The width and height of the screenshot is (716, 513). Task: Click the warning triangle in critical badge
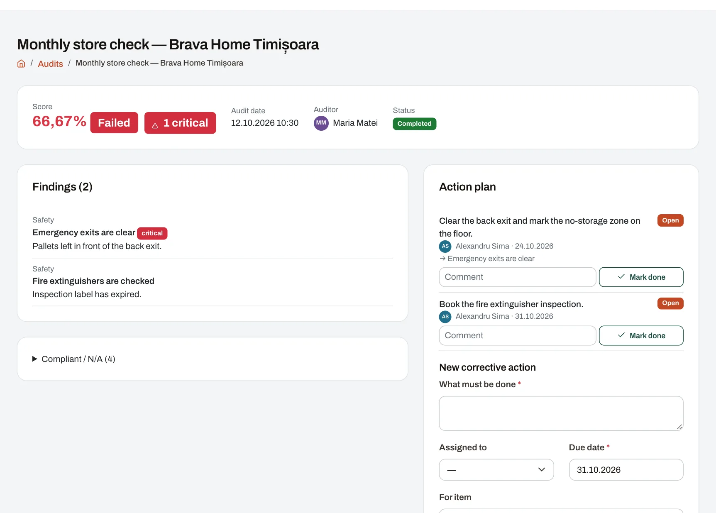click(155, 125)
